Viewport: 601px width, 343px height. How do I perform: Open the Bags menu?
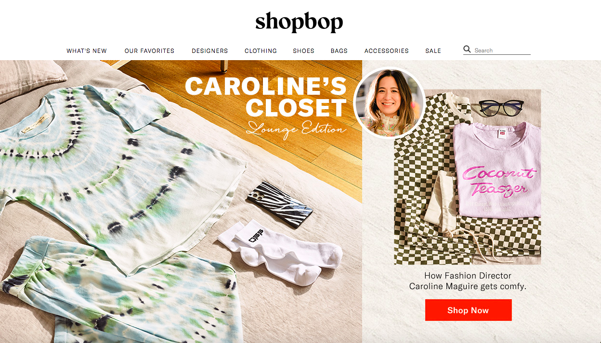[339, 51]
